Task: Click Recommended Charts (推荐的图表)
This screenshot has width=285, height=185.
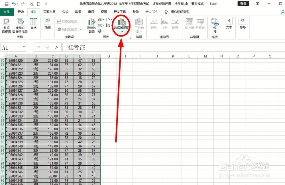Action: point(91,25)
